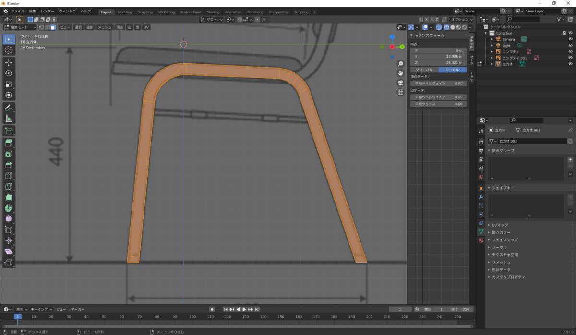Expand the 頂点カラー panel
The width and height of the screenshot is (576, 335).
coord(501,232)
